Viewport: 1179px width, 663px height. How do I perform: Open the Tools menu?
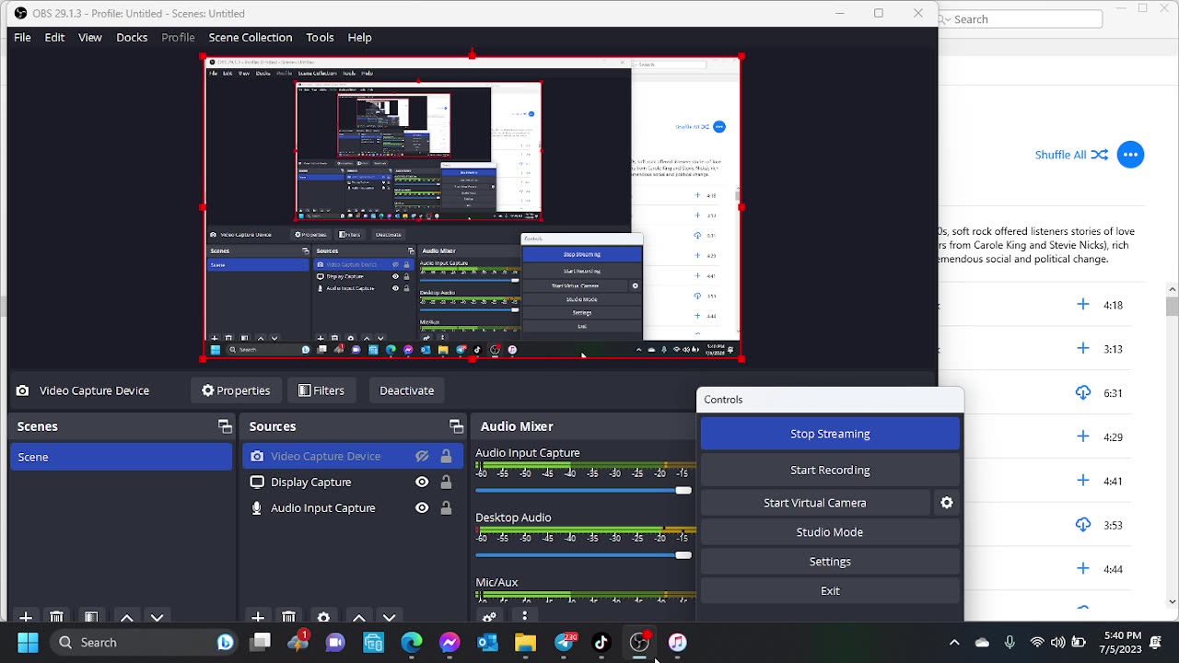(x=320, y=38)
